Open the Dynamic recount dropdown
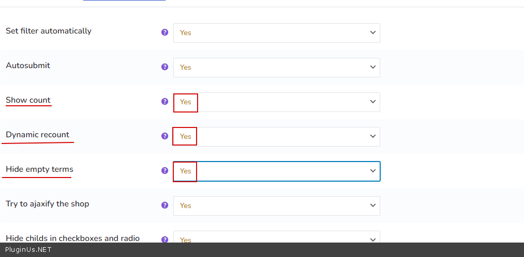The width and height of the screenshot is (524, 257). pyautogui.click(x=276, y=136)
